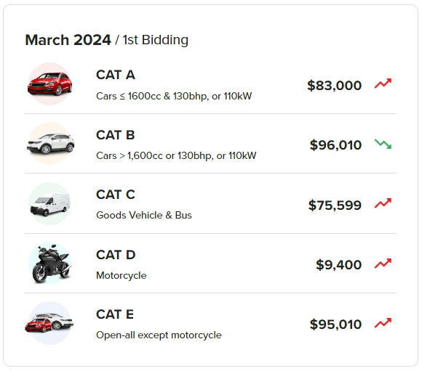Viewport: 422px width, 371px height.
Task: Select the CAT D heading
Action: click(x=116, y=255)
